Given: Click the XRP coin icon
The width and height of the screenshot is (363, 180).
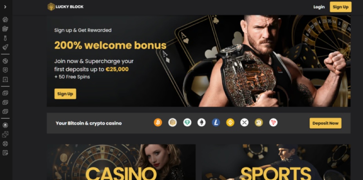Looking at the screenshot, I should tap(244, 122).
